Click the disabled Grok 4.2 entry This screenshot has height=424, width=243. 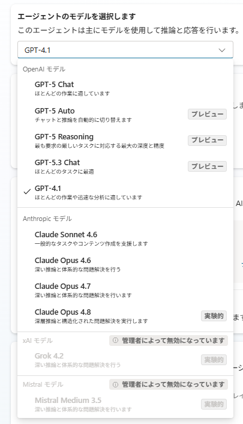tap(125, 360)
